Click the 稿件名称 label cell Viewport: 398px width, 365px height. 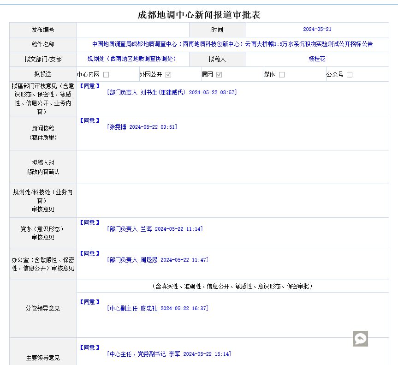[43, 44]
